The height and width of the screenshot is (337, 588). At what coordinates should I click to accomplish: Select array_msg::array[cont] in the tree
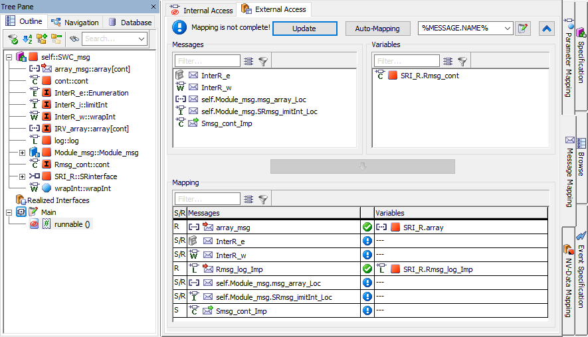pos(92,69)
